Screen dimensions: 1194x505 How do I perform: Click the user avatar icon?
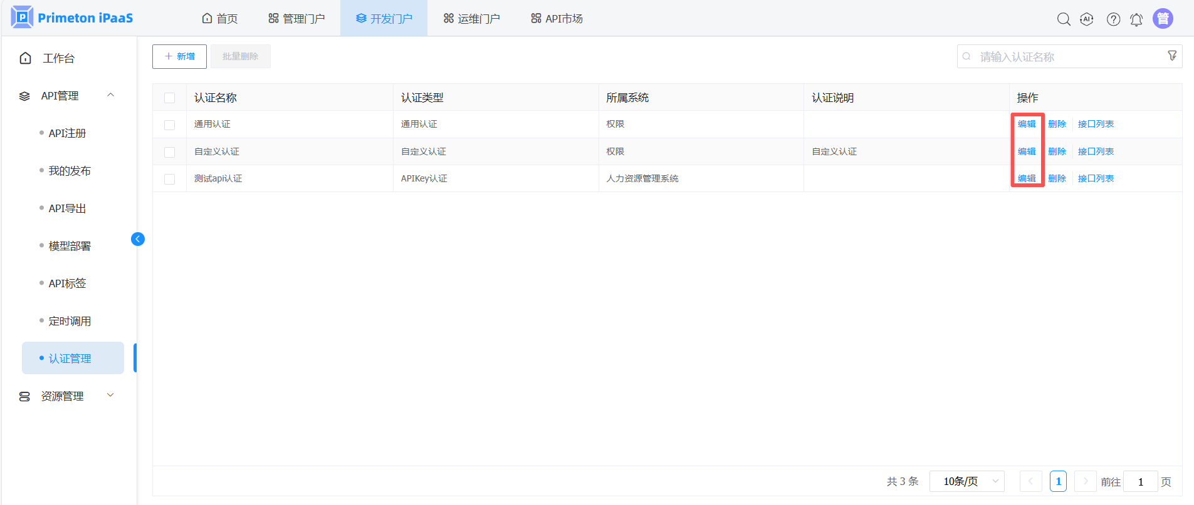point(1163,19)
